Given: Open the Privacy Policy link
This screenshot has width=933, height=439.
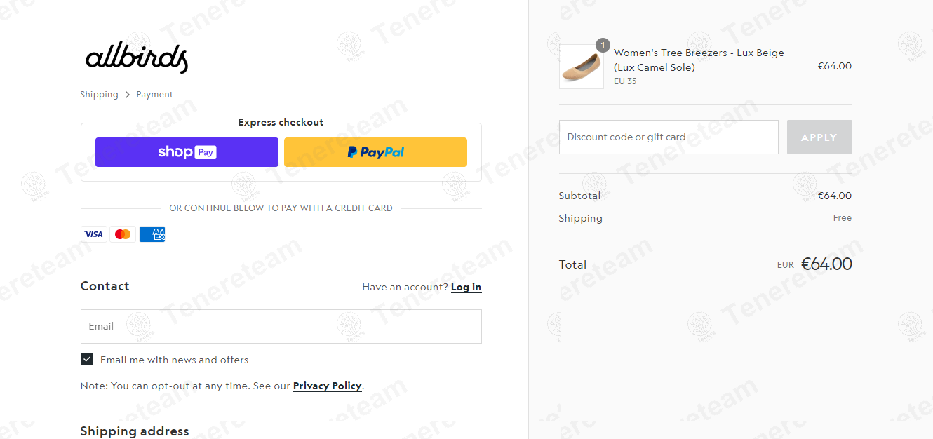Looking at the screenshot, I should [328, 386].
